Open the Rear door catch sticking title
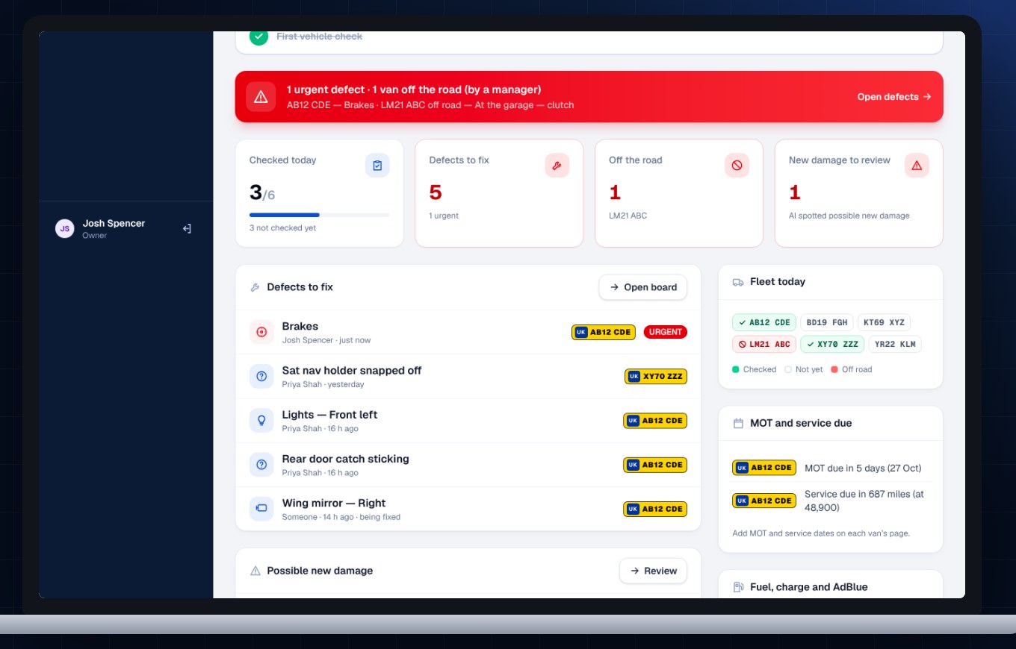 click(x=346, y=459)
